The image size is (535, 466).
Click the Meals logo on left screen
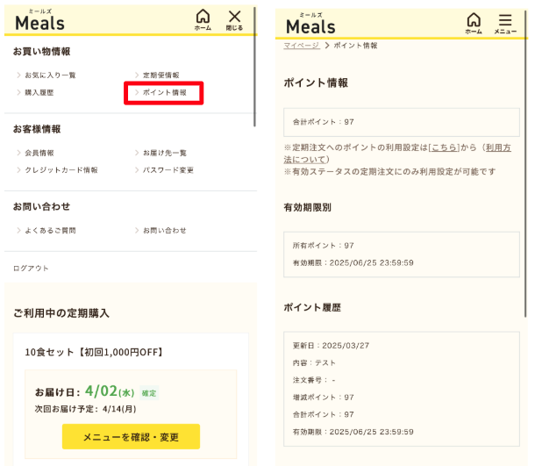[x=39, y=21]
